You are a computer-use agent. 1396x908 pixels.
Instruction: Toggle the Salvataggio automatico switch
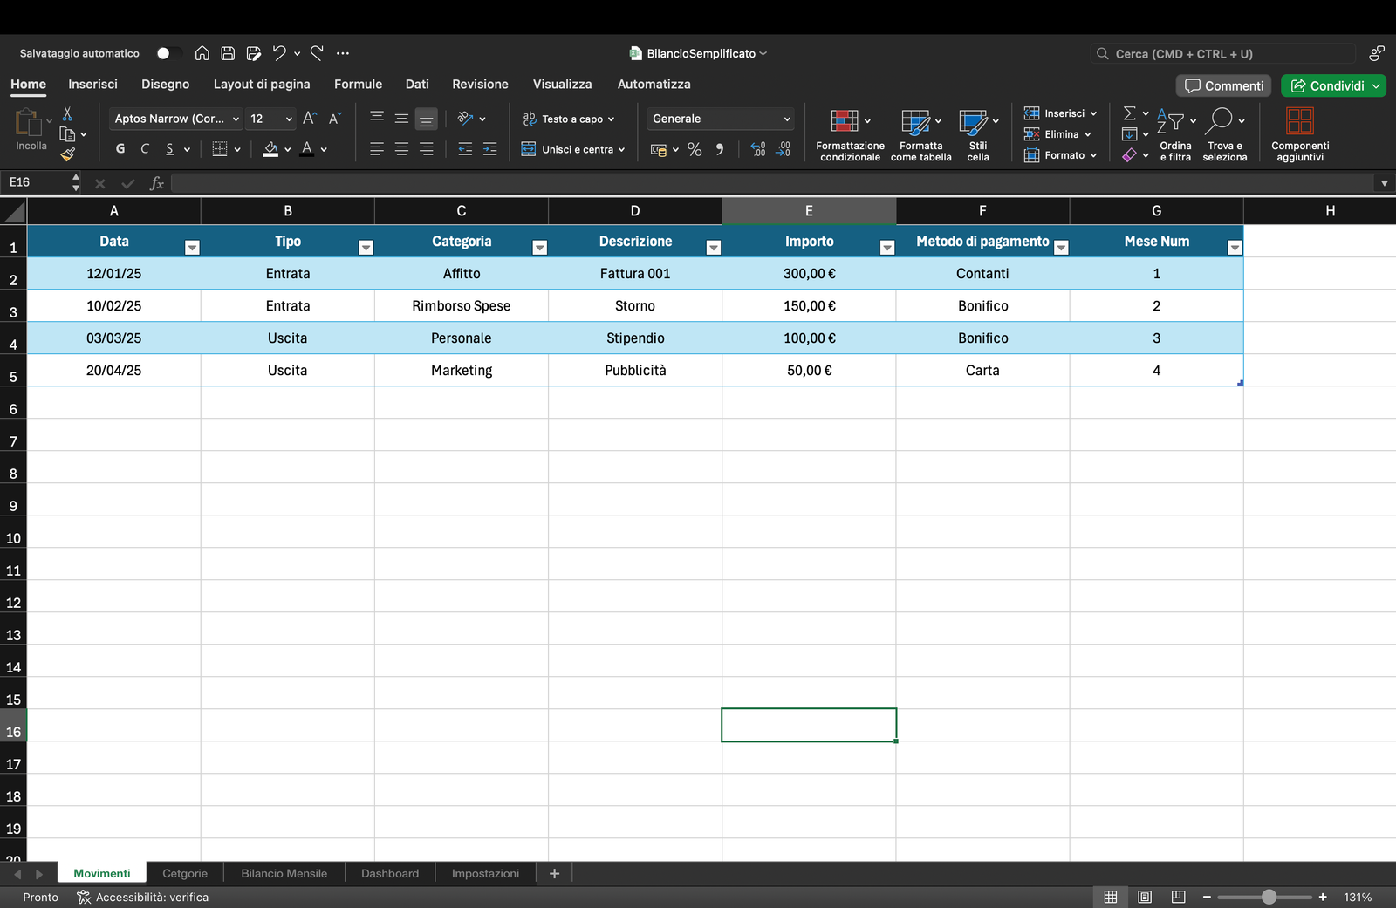168,53
